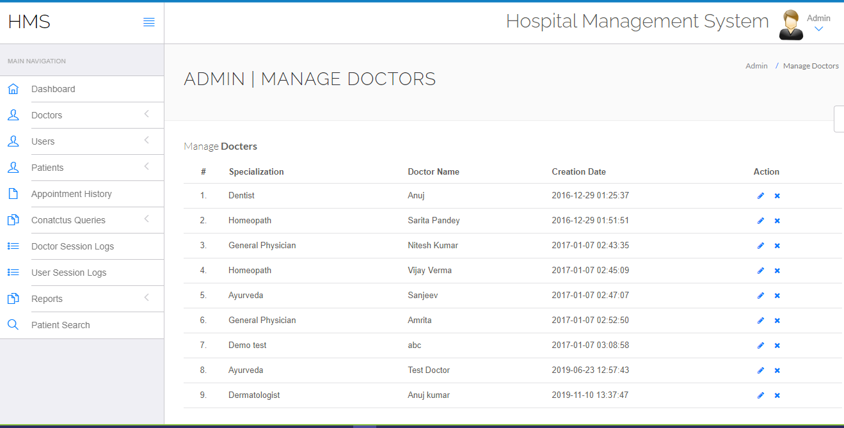Edit Nitesh Kumar row pencil icon
The height and width of the screenshot is (428, 844).
click(761, 246)
